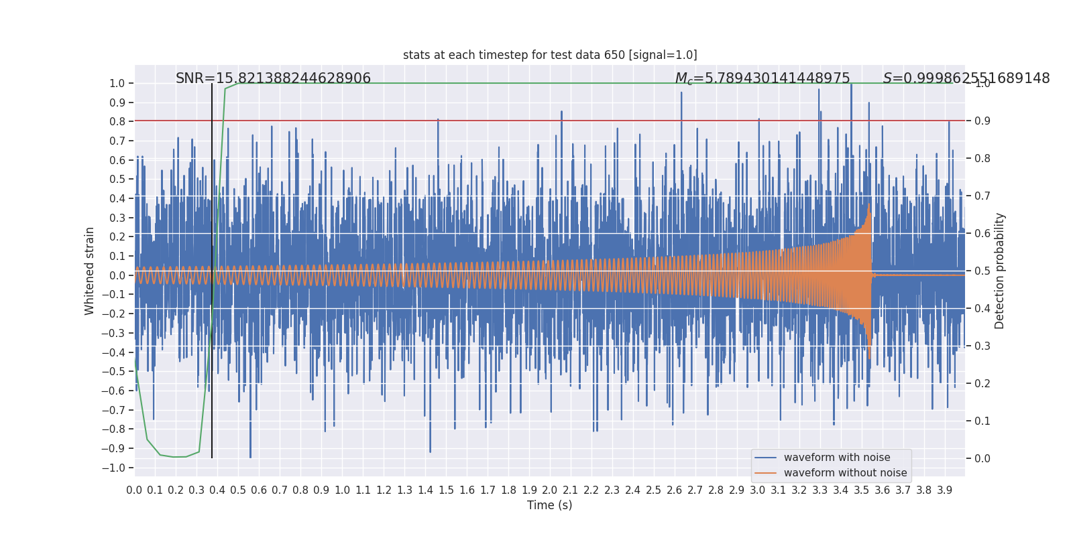Click the SNR value annotation
Image resolution: width=1073 pixels, height=536 pixels.
(x=273, y=78)
